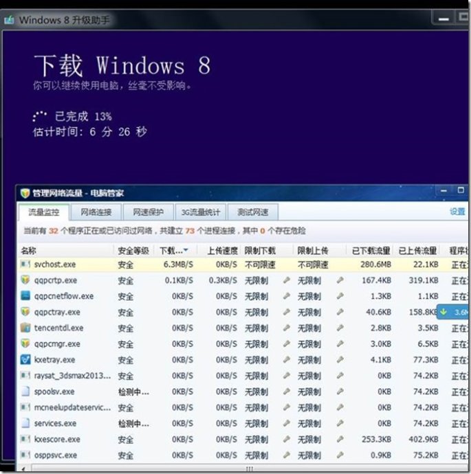Click the kxescore.exe process icon
Image resolution: width=471 pixels, height=474 pixels.
25,439
